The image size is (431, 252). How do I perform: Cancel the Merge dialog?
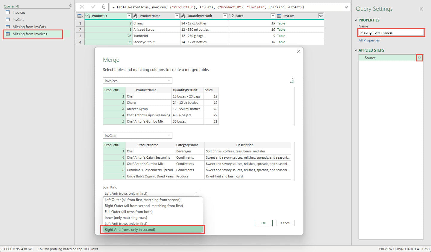(x=285, y=223)
